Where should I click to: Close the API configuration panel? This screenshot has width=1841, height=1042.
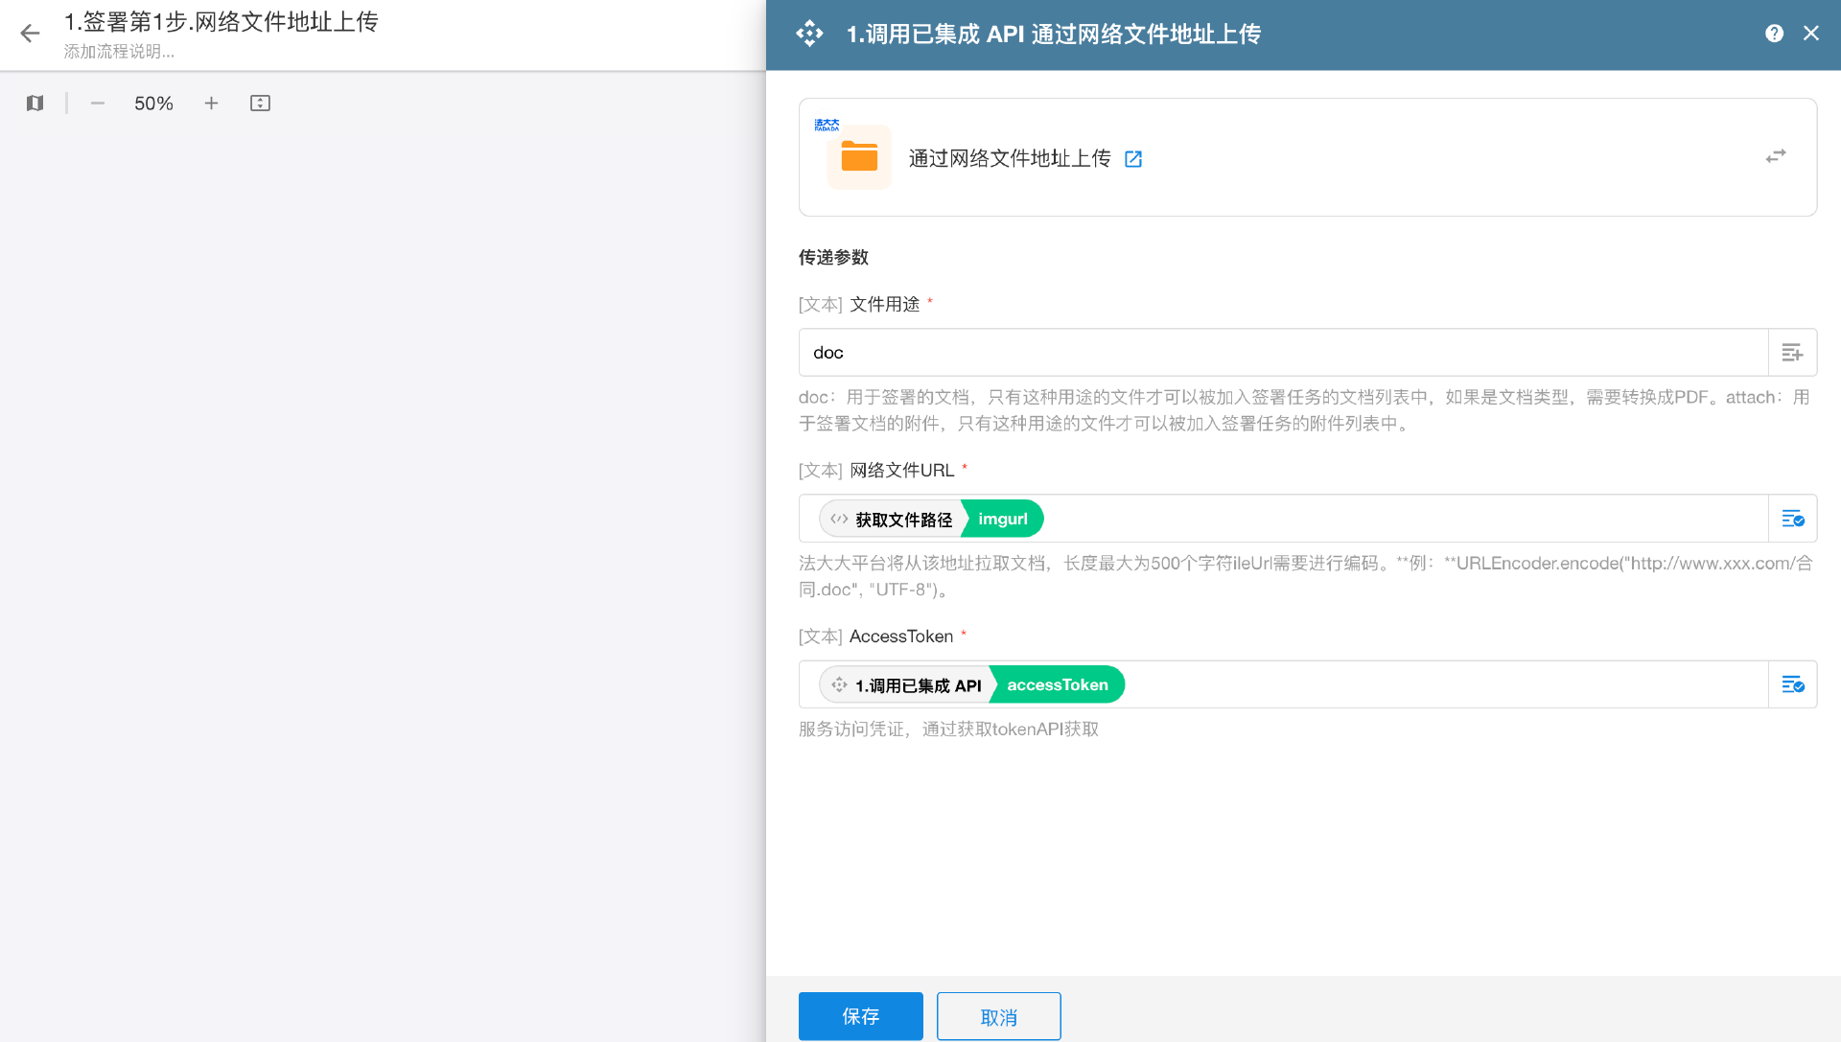1811,34
